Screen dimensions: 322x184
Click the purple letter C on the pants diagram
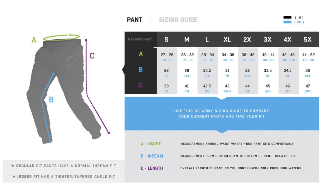point(92,56)
